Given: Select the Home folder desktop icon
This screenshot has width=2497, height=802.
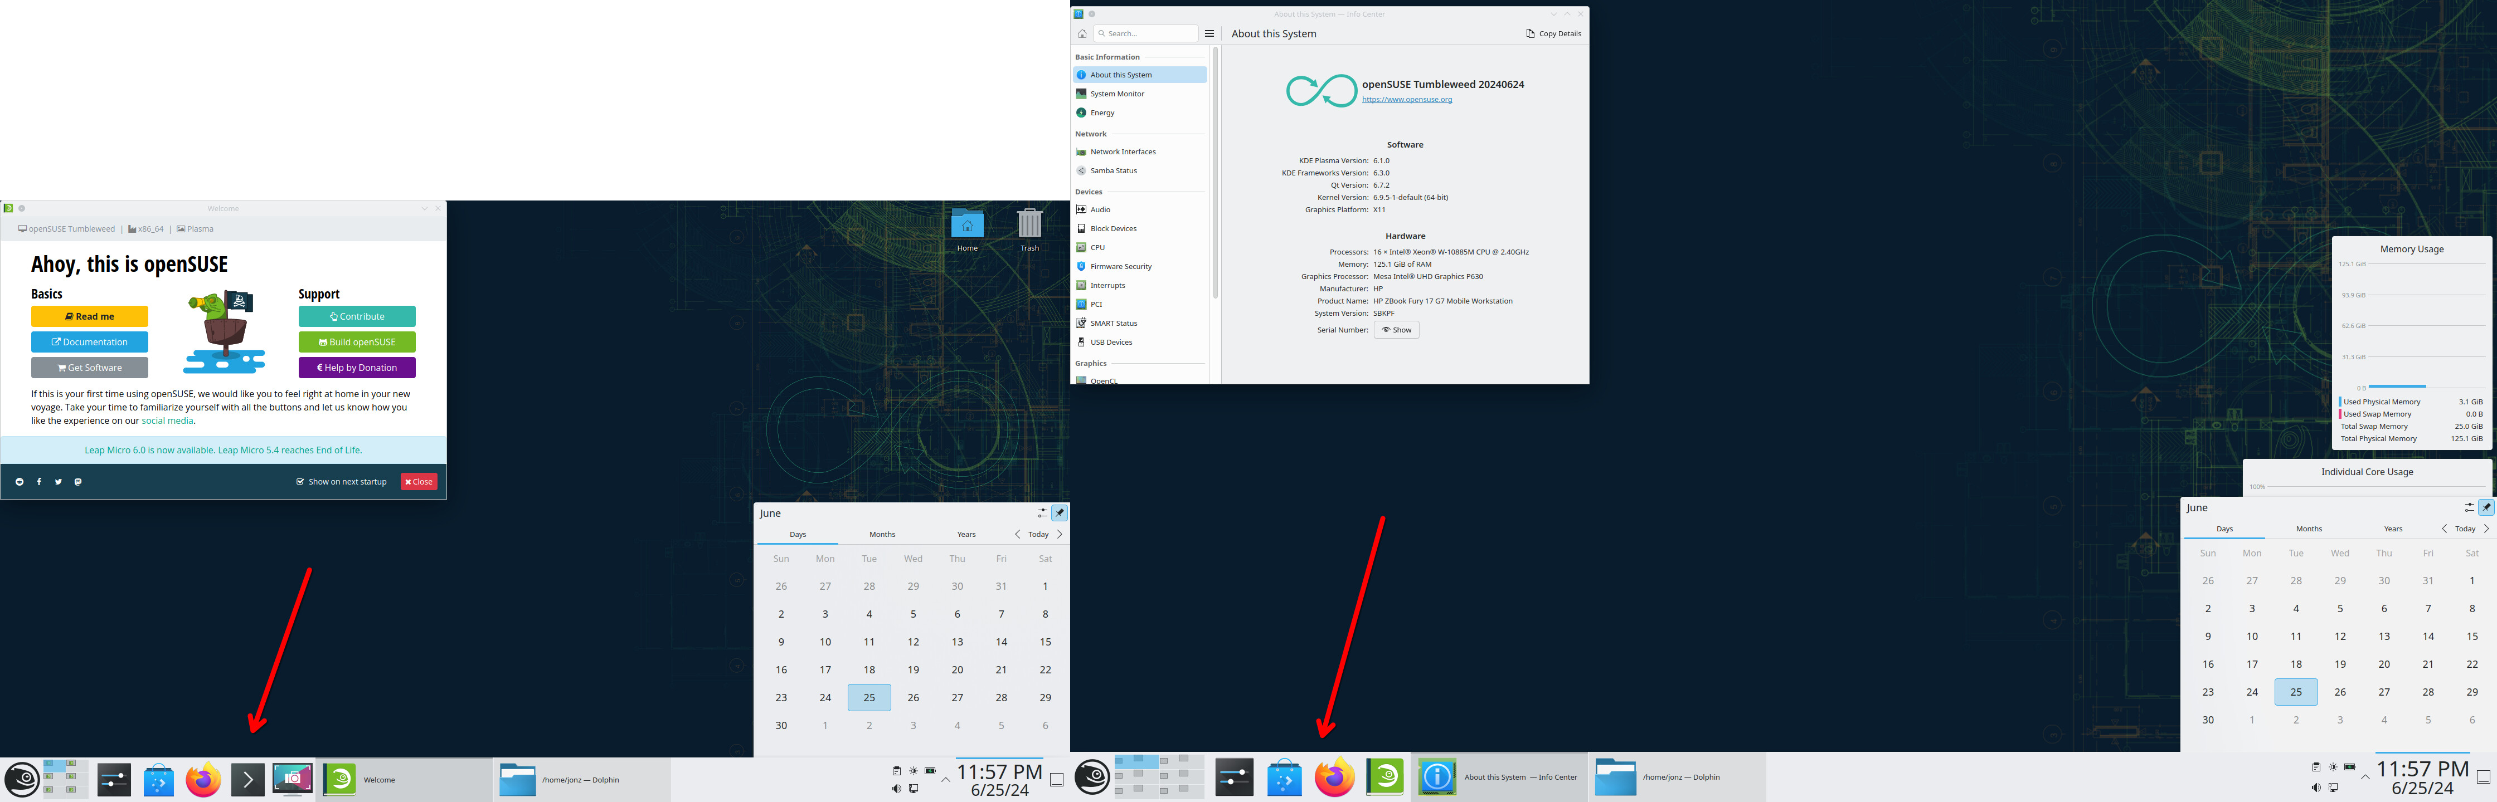Looking at the screenshot, I should coord(968,231).
